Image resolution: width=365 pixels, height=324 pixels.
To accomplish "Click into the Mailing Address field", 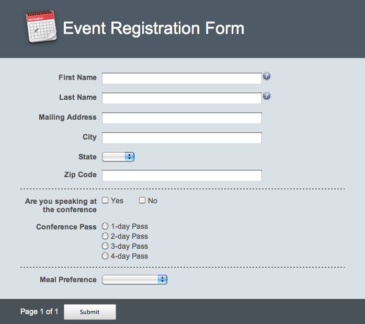I will 182,118.
